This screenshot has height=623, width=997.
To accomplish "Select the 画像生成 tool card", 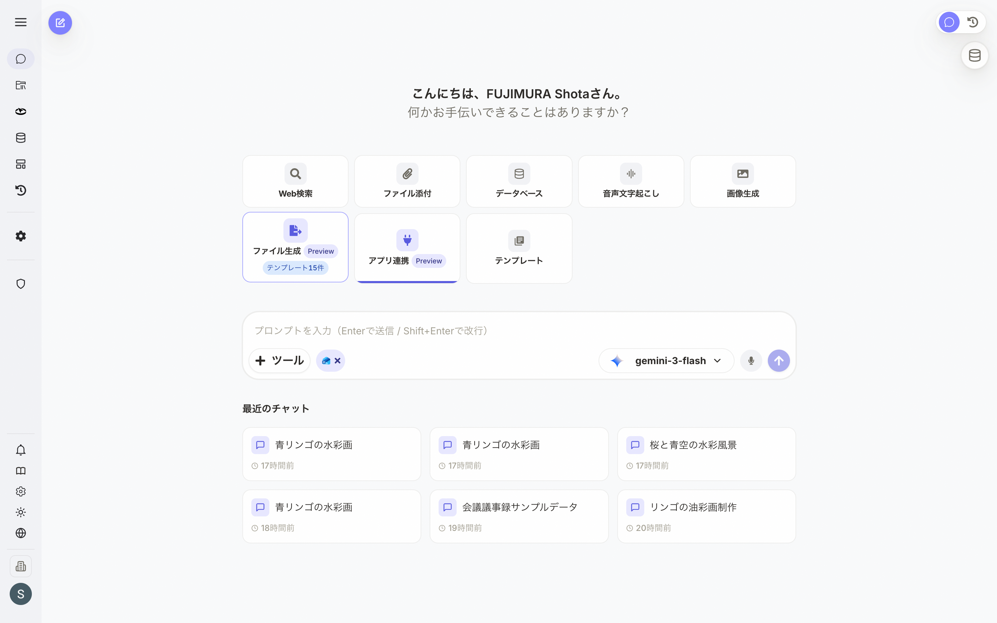I will pyautogui.click(x=743, y=181).
